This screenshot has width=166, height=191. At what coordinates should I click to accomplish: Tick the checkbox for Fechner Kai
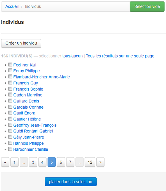tap(10, 65)
